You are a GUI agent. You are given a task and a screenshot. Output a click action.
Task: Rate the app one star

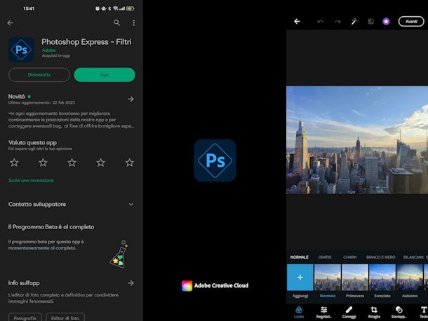(x=14, y=163)
